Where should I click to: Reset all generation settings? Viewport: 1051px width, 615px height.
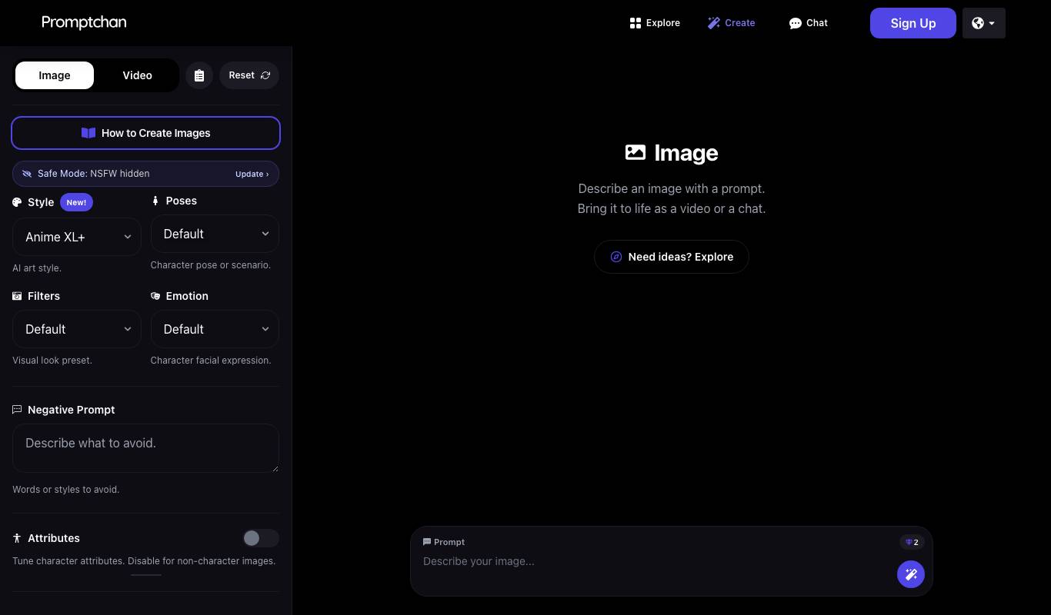[249, 75]
